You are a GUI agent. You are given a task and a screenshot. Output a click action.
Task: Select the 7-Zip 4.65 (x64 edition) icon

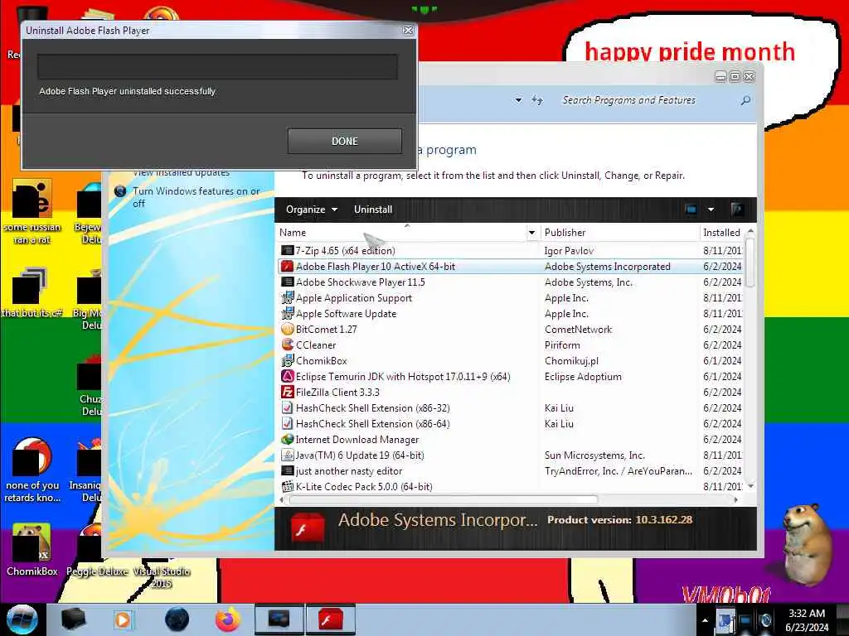point(288,250)
